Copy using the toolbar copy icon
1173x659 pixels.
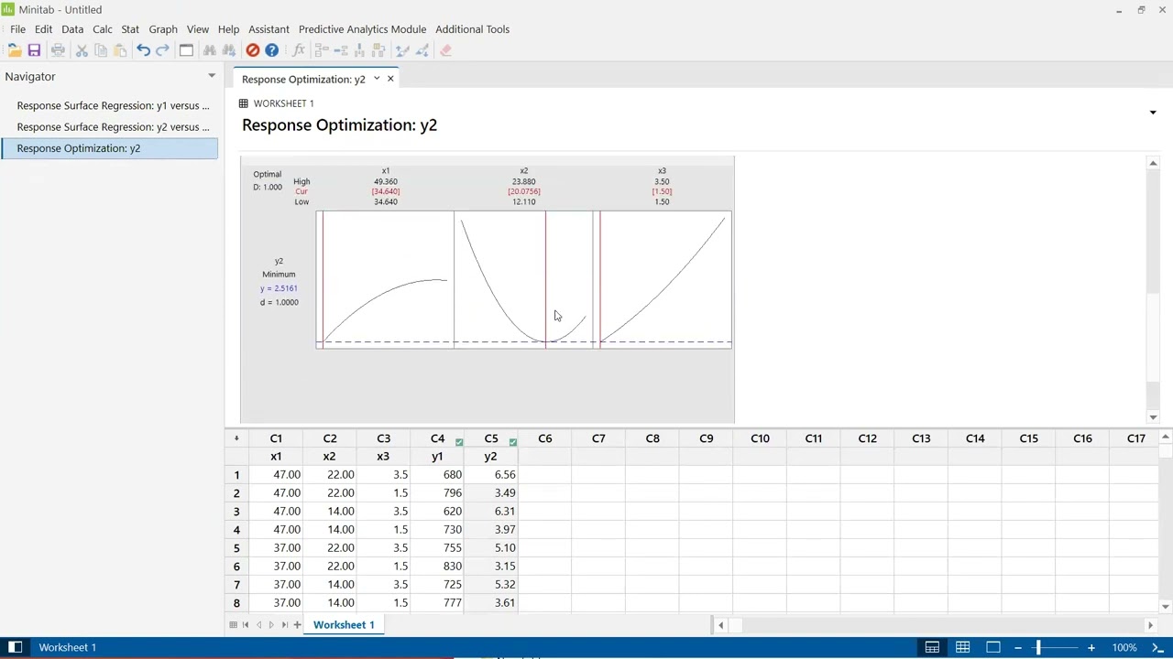[101, 50]
